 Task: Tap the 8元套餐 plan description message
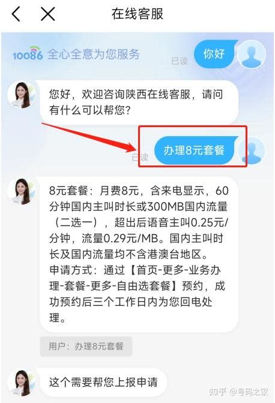tap(139, 254)
